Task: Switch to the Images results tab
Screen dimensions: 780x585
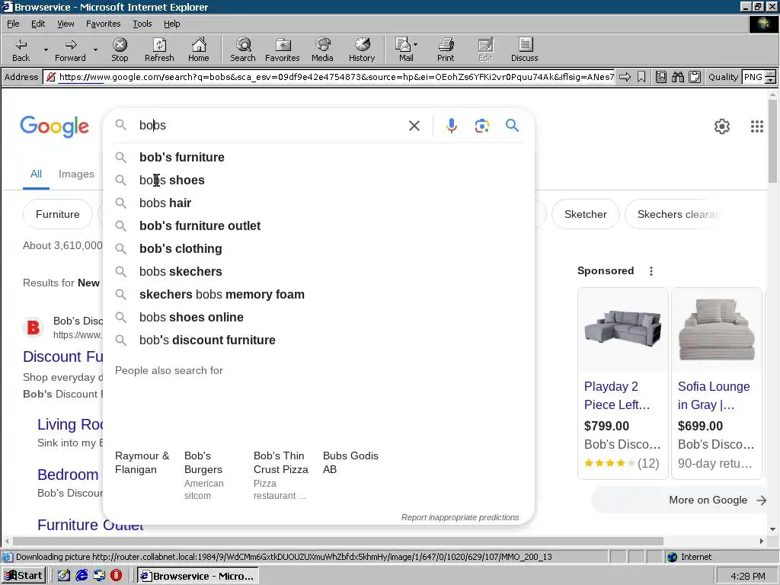Action: [76, 174]
